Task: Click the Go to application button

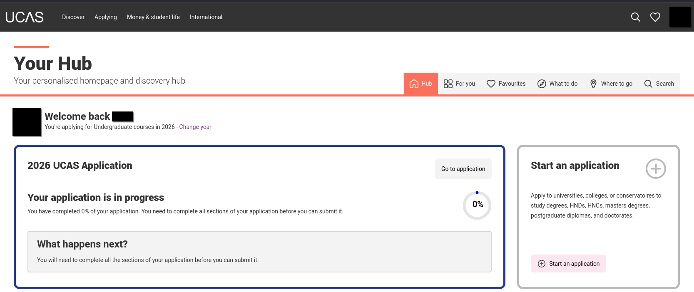Action: coord(463,169)
